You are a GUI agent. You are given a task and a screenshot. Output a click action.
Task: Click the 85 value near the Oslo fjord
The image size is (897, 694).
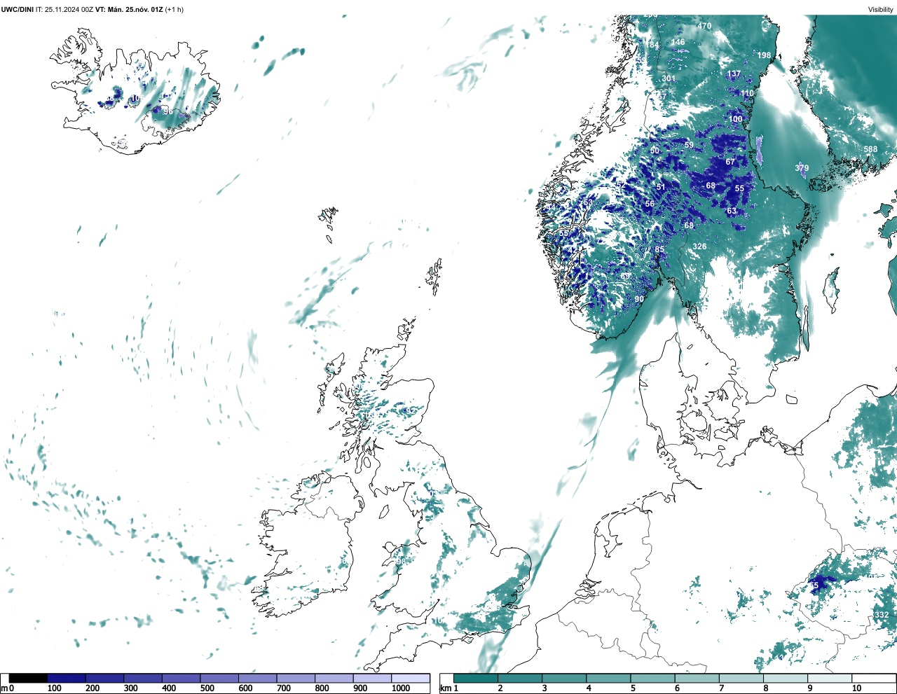click(x=659, y=250)
